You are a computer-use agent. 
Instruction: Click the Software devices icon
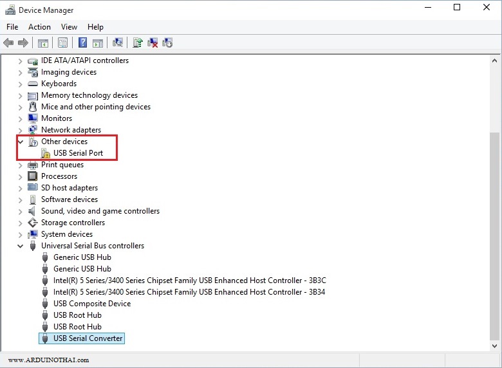tap(33, 199)
